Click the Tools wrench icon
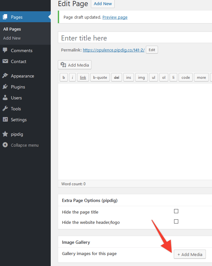The width and height of the screenshot is (212, 266). tap(5, 109)
